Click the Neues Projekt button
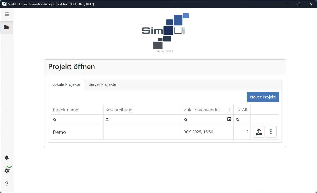This screenshot has width=317, height=193. click(263, 97)
